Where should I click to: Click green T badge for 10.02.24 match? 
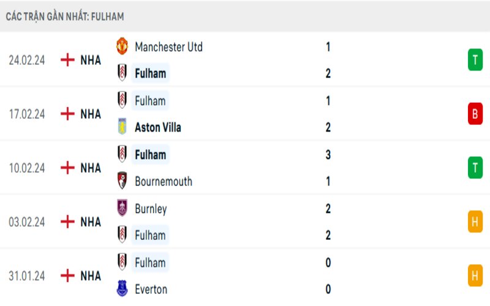(x=475, y=168)
